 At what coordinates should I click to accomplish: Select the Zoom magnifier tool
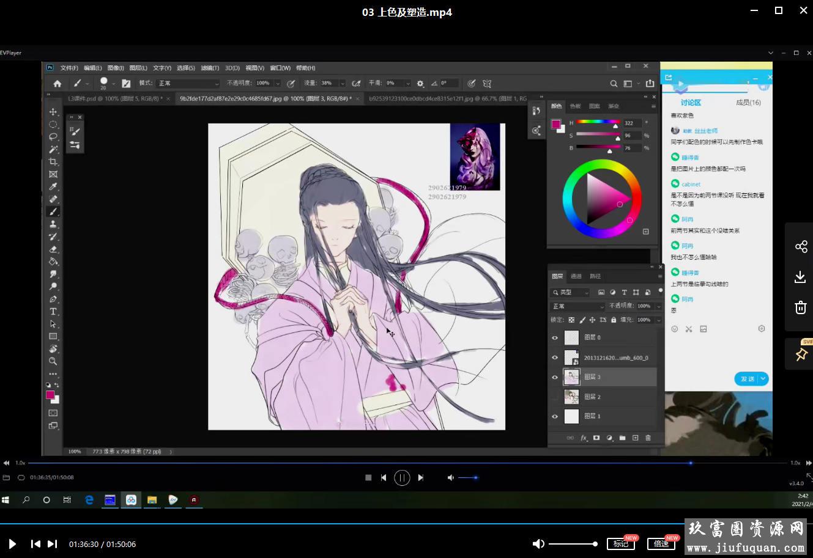click(53, 361)
